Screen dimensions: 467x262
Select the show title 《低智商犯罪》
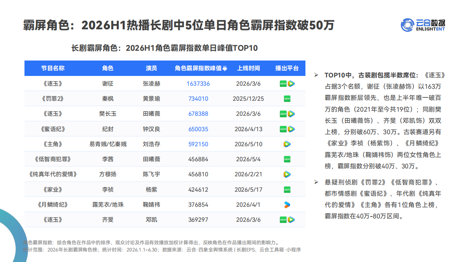[x=53, y=159]
